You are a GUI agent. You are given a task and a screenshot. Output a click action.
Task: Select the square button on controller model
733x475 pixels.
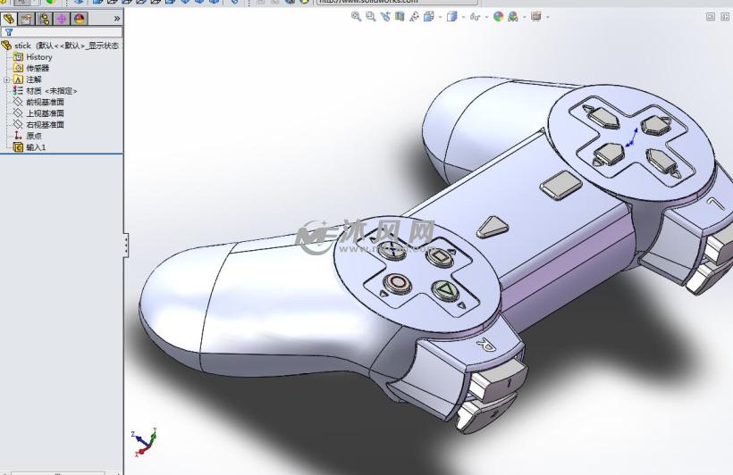pos(439,255)
